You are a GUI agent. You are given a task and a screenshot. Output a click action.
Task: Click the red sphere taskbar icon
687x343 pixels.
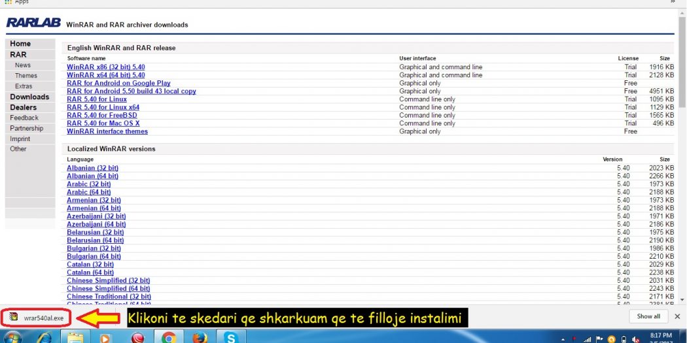click(137, 337)
